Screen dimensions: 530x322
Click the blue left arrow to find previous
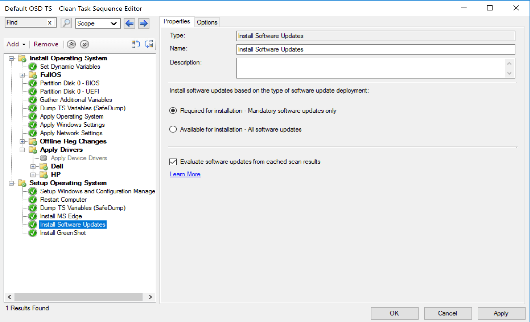tap(129, 23)
